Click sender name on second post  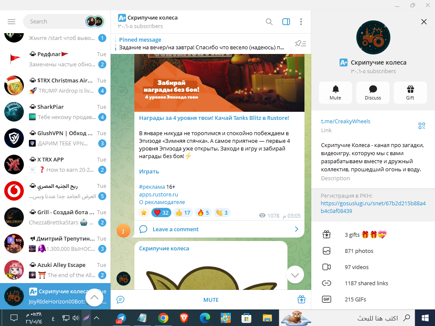(x=164, y=249)
